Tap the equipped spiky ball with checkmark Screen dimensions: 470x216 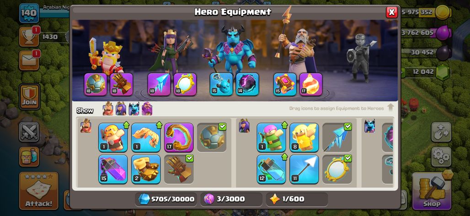point(212,138)
